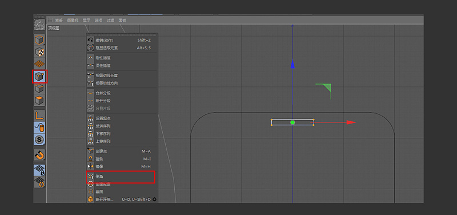This screenshot has width=457, height=215.
Task: Choose 相等切线长度 option
Action: (x=122, y=75)
